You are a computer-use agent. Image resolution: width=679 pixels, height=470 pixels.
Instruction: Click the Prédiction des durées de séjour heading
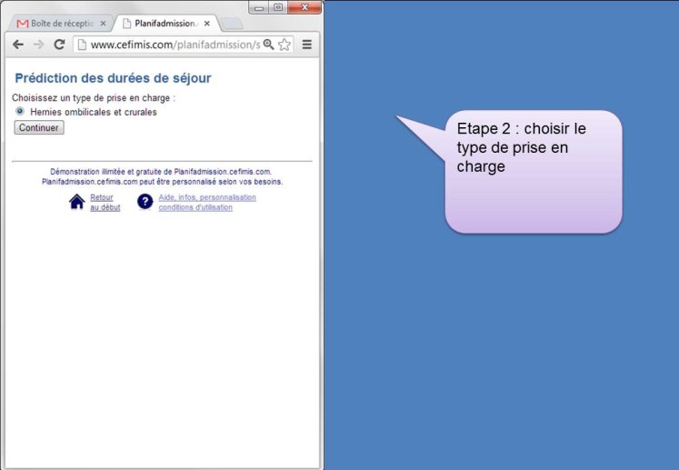click(x=113, y=78)
